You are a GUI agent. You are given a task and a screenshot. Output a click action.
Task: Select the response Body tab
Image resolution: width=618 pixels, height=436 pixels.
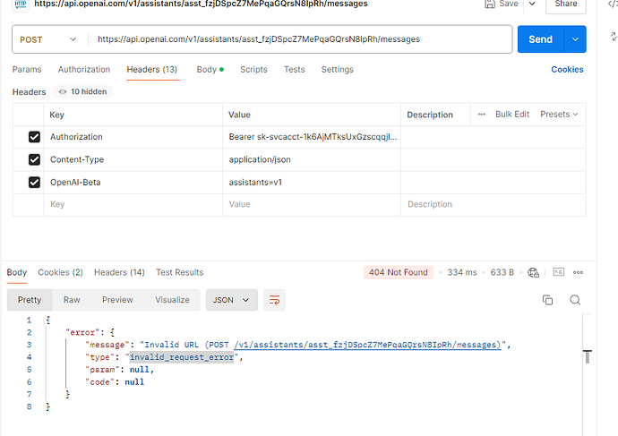pos(16,272)
